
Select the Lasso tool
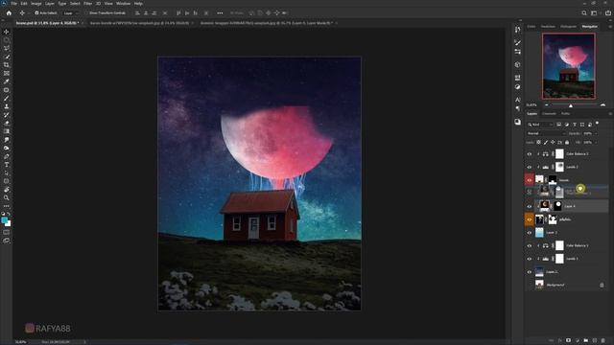pyautogui.click(x=7, y=48)
